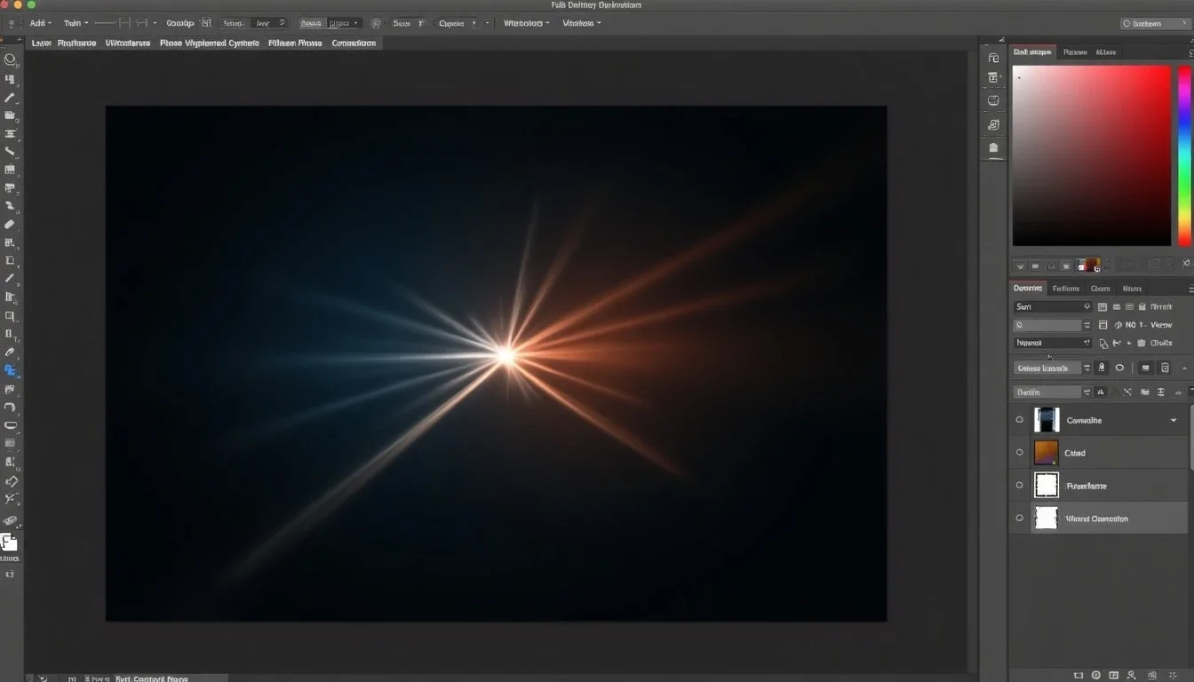Click the small square icon after Goodp in options bar

[x=207, y=23]
